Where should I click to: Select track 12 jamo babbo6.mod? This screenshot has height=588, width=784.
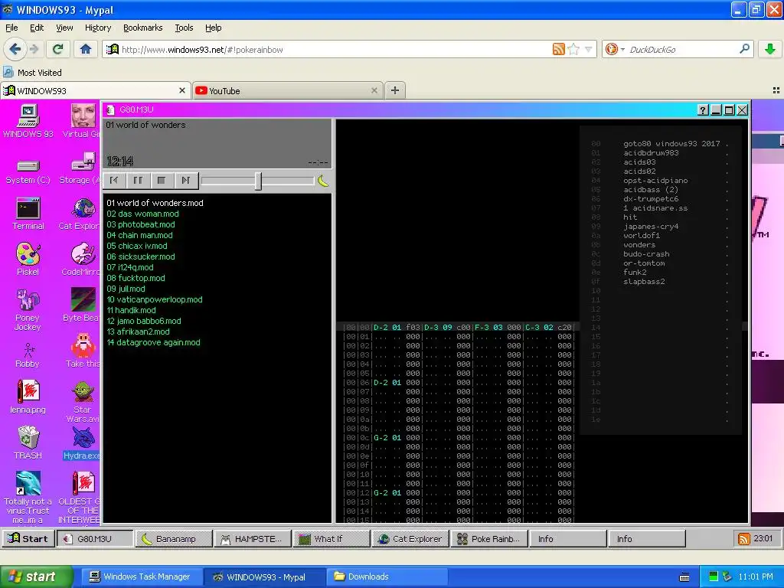click(x=144, y=321)
